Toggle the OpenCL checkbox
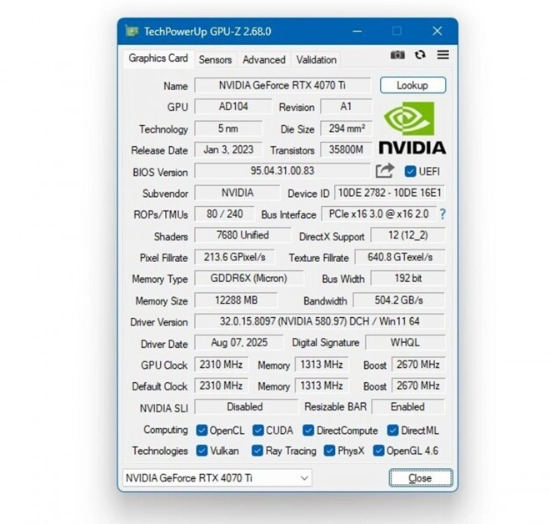Viewport: 550px width, 524px height. [202, 431]
